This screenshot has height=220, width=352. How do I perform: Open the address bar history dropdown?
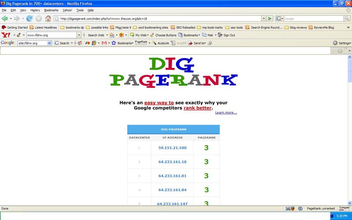[x=264, y=18]
